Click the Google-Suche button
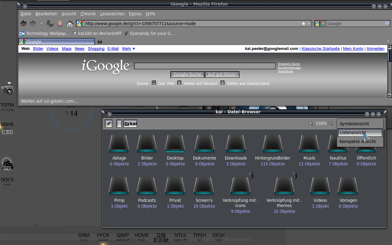Image resolution: width=392 pixels, height=245 pixels. [187, 74]
